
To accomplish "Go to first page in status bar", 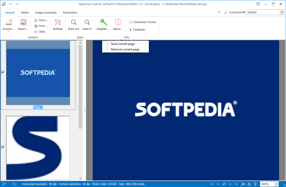I will click(x=211, y=184).
